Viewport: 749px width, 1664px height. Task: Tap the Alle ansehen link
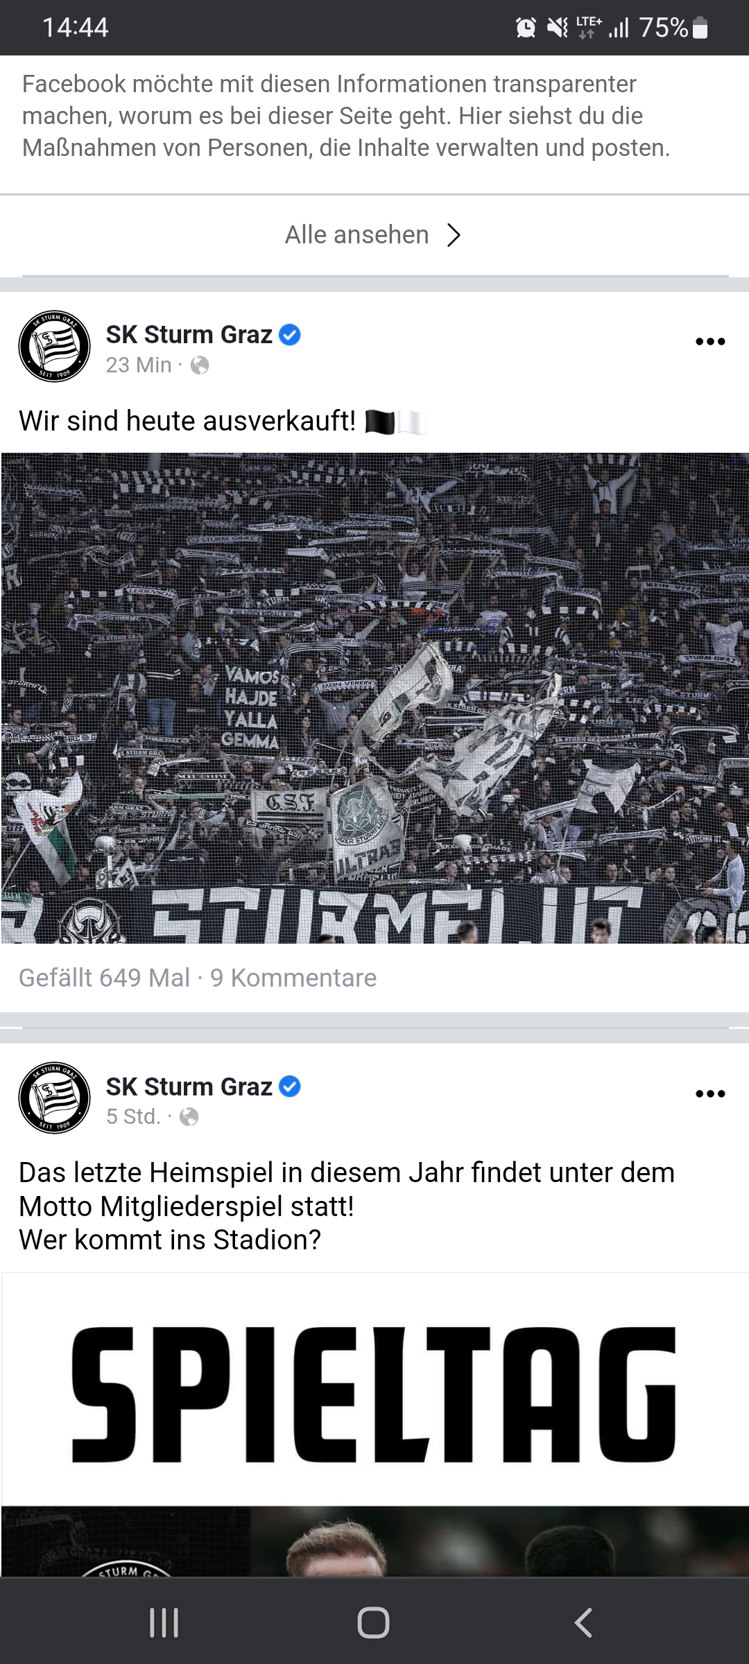pyautogui.click(x=357, y=235)
